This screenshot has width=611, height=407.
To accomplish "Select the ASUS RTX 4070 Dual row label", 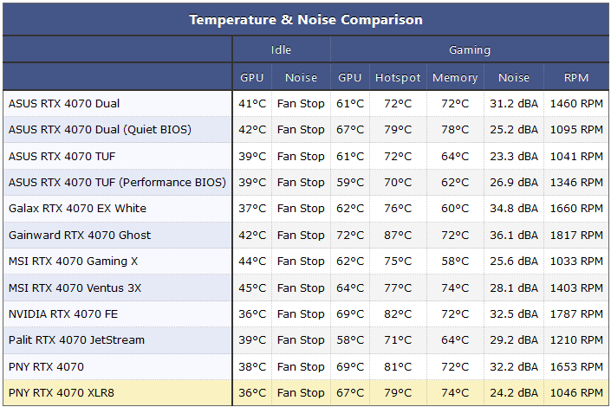I will coord(64,104).
